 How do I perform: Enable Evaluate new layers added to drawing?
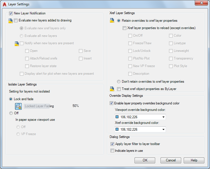pyautogui.click(x=16, y=21)
